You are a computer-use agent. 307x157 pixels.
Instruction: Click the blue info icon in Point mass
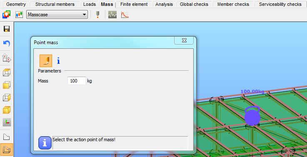[58, 61]
